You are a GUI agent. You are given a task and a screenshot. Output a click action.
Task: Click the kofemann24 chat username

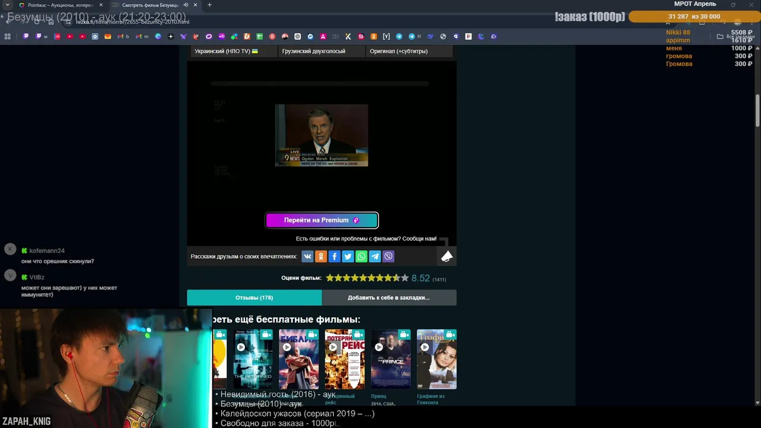47,251
